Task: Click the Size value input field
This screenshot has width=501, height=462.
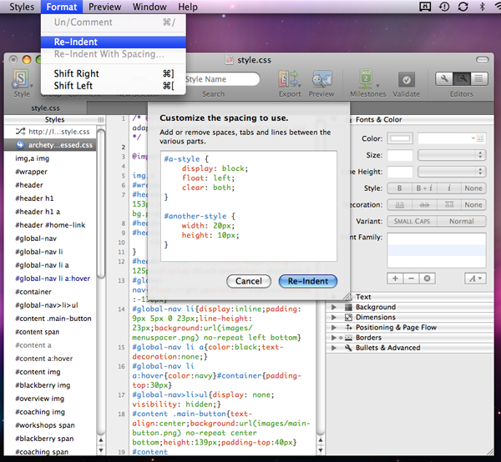Action: point(400,155)
